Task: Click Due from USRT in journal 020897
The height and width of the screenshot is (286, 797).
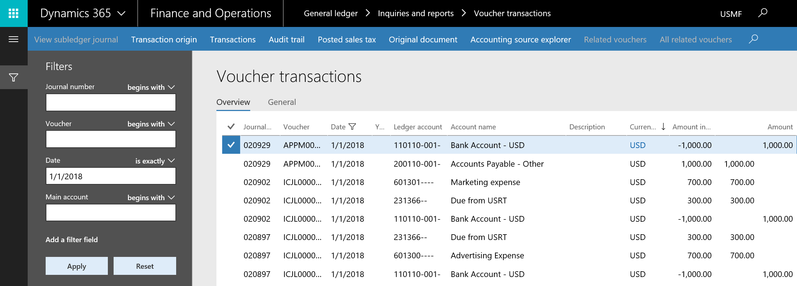Action: (x=479, y=237)
